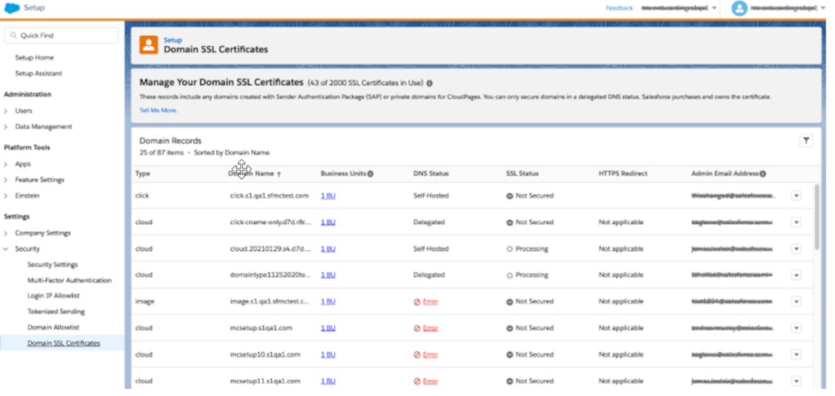
Task: Click Processing spinner icon for domaintype11252020 row
Action: coord(510,275)
